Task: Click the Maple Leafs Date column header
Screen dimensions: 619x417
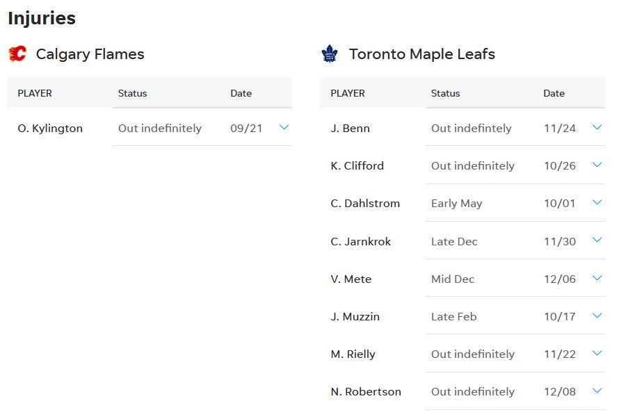Action: coord(554,93)
